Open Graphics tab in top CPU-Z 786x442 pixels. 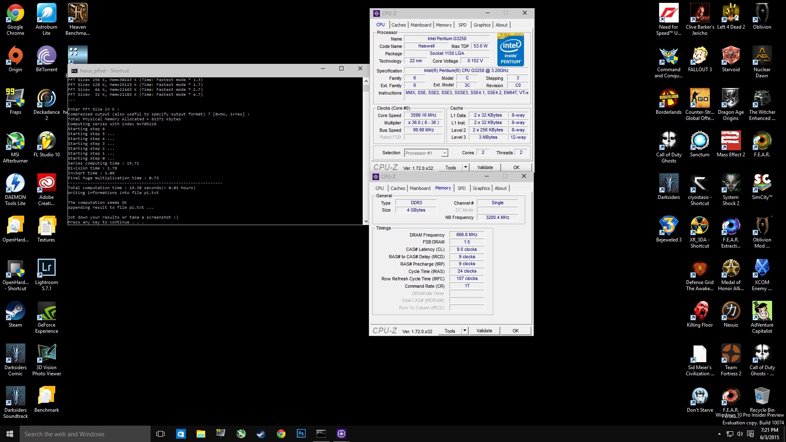(482, 25)
